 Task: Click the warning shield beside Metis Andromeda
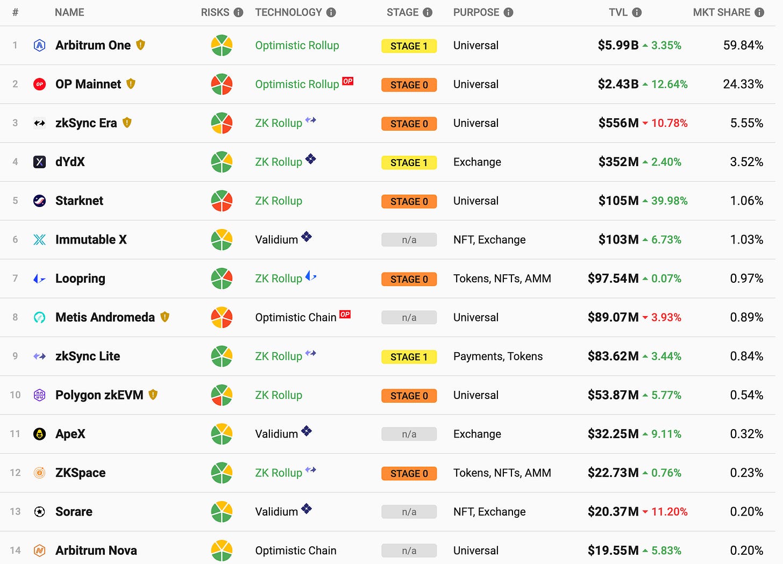pos(165,317)
